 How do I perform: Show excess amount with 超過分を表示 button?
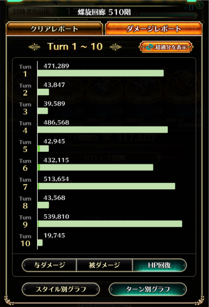click(x=166, y=47)
